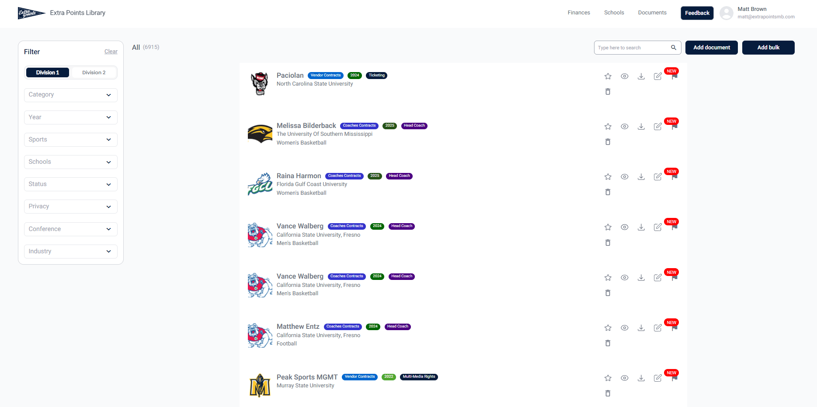Star Raina Harmon contract
Viewport: 817px width, 407px height.
[608, 177]
